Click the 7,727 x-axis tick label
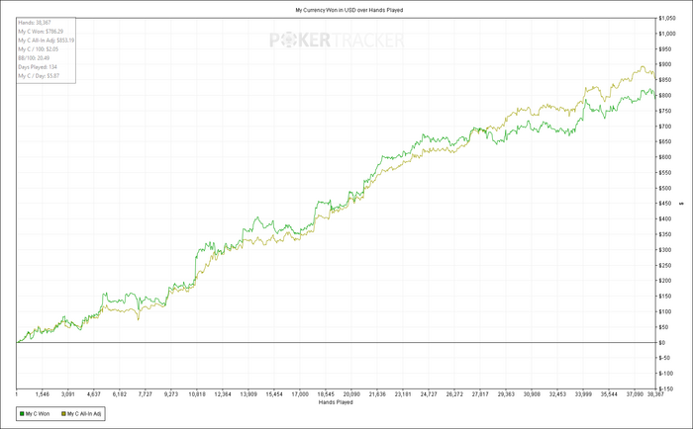This screenshot has height=429, width=693. [x=145, y=394]
